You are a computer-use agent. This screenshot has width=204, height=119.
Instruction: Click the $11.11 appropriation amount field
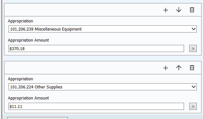[x=96, y=106]
